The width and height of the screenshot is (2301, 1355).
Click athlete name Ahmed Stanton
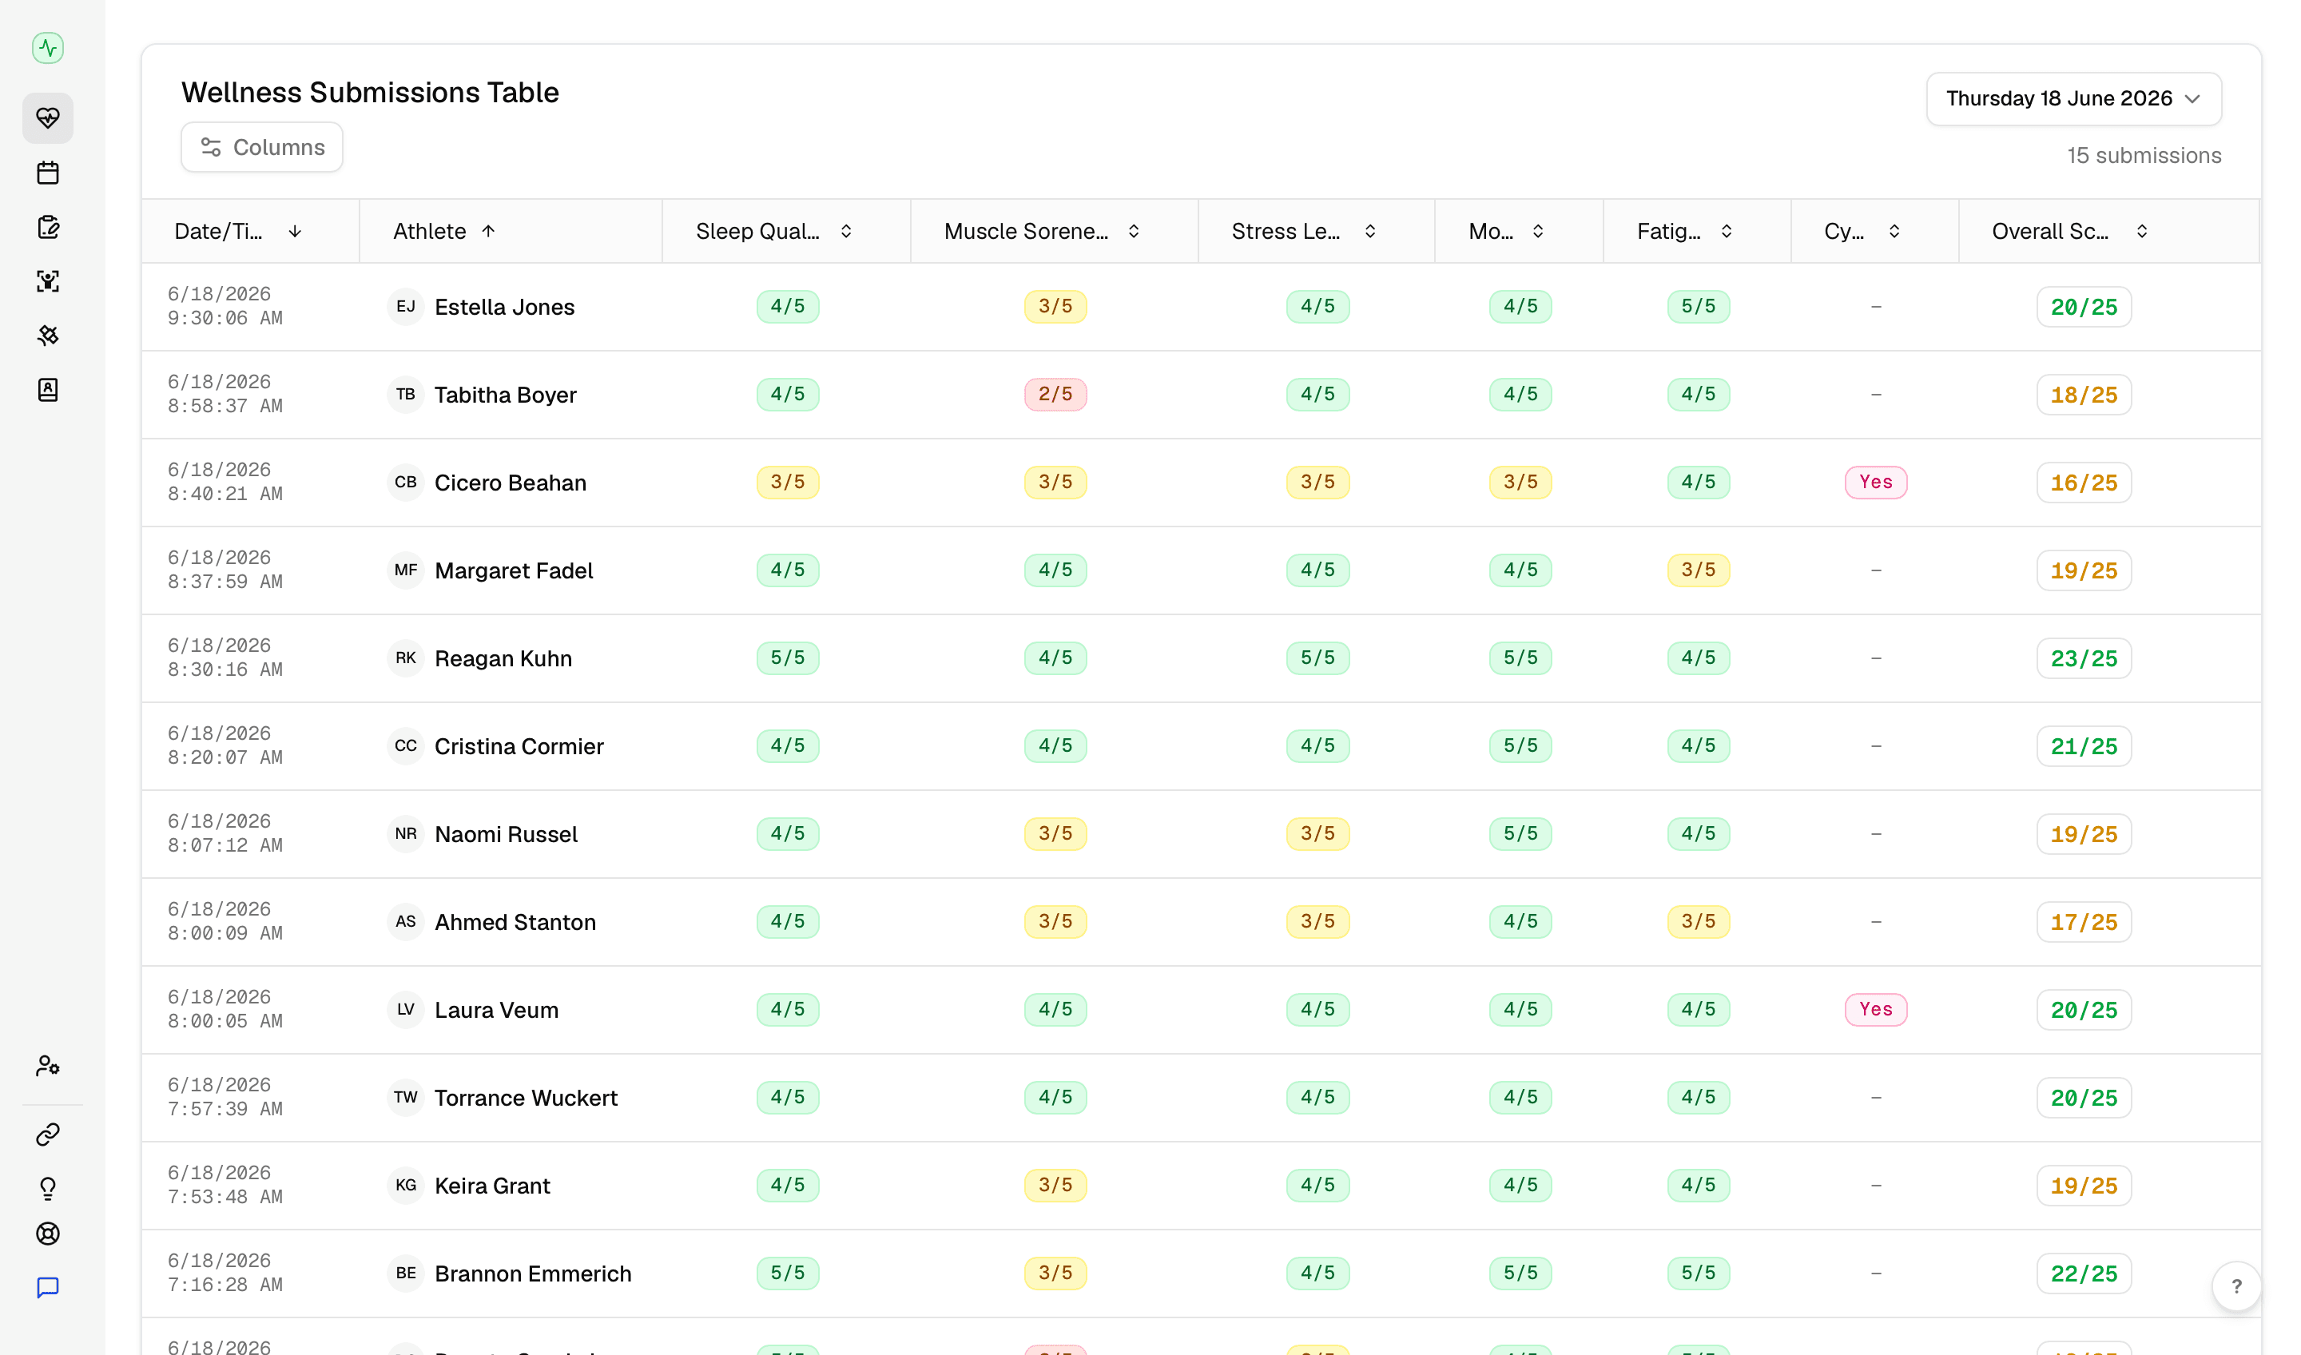515,922
